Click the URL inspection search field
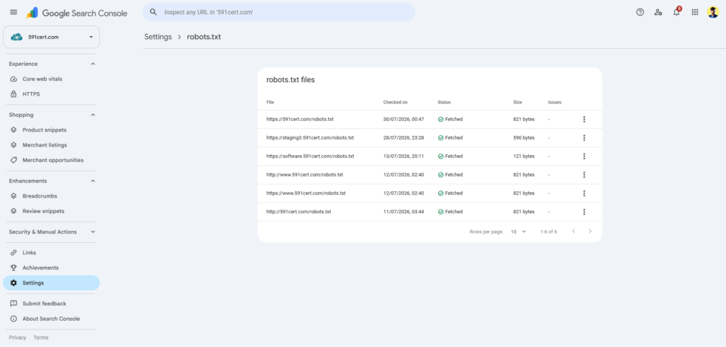Screen dimensions: 726x347 (x=279, y=12)
